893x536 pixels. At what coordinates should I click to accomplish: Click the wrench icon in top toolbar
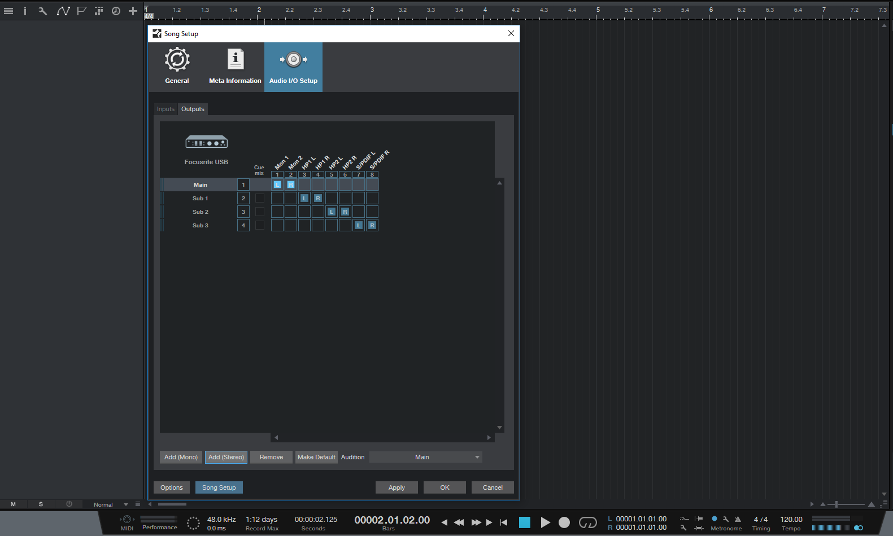click(x=42, y=11)
